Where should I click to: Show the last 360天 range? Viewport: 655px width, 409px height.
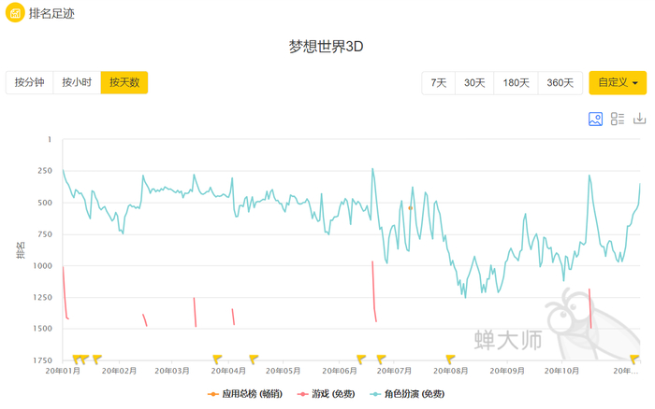(x=560, y=82)
